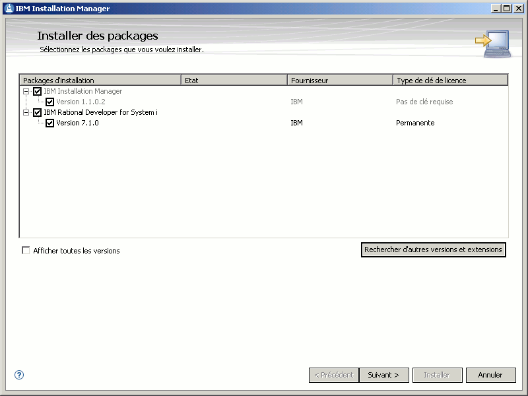Click the Précédent button

click(334, 375)
